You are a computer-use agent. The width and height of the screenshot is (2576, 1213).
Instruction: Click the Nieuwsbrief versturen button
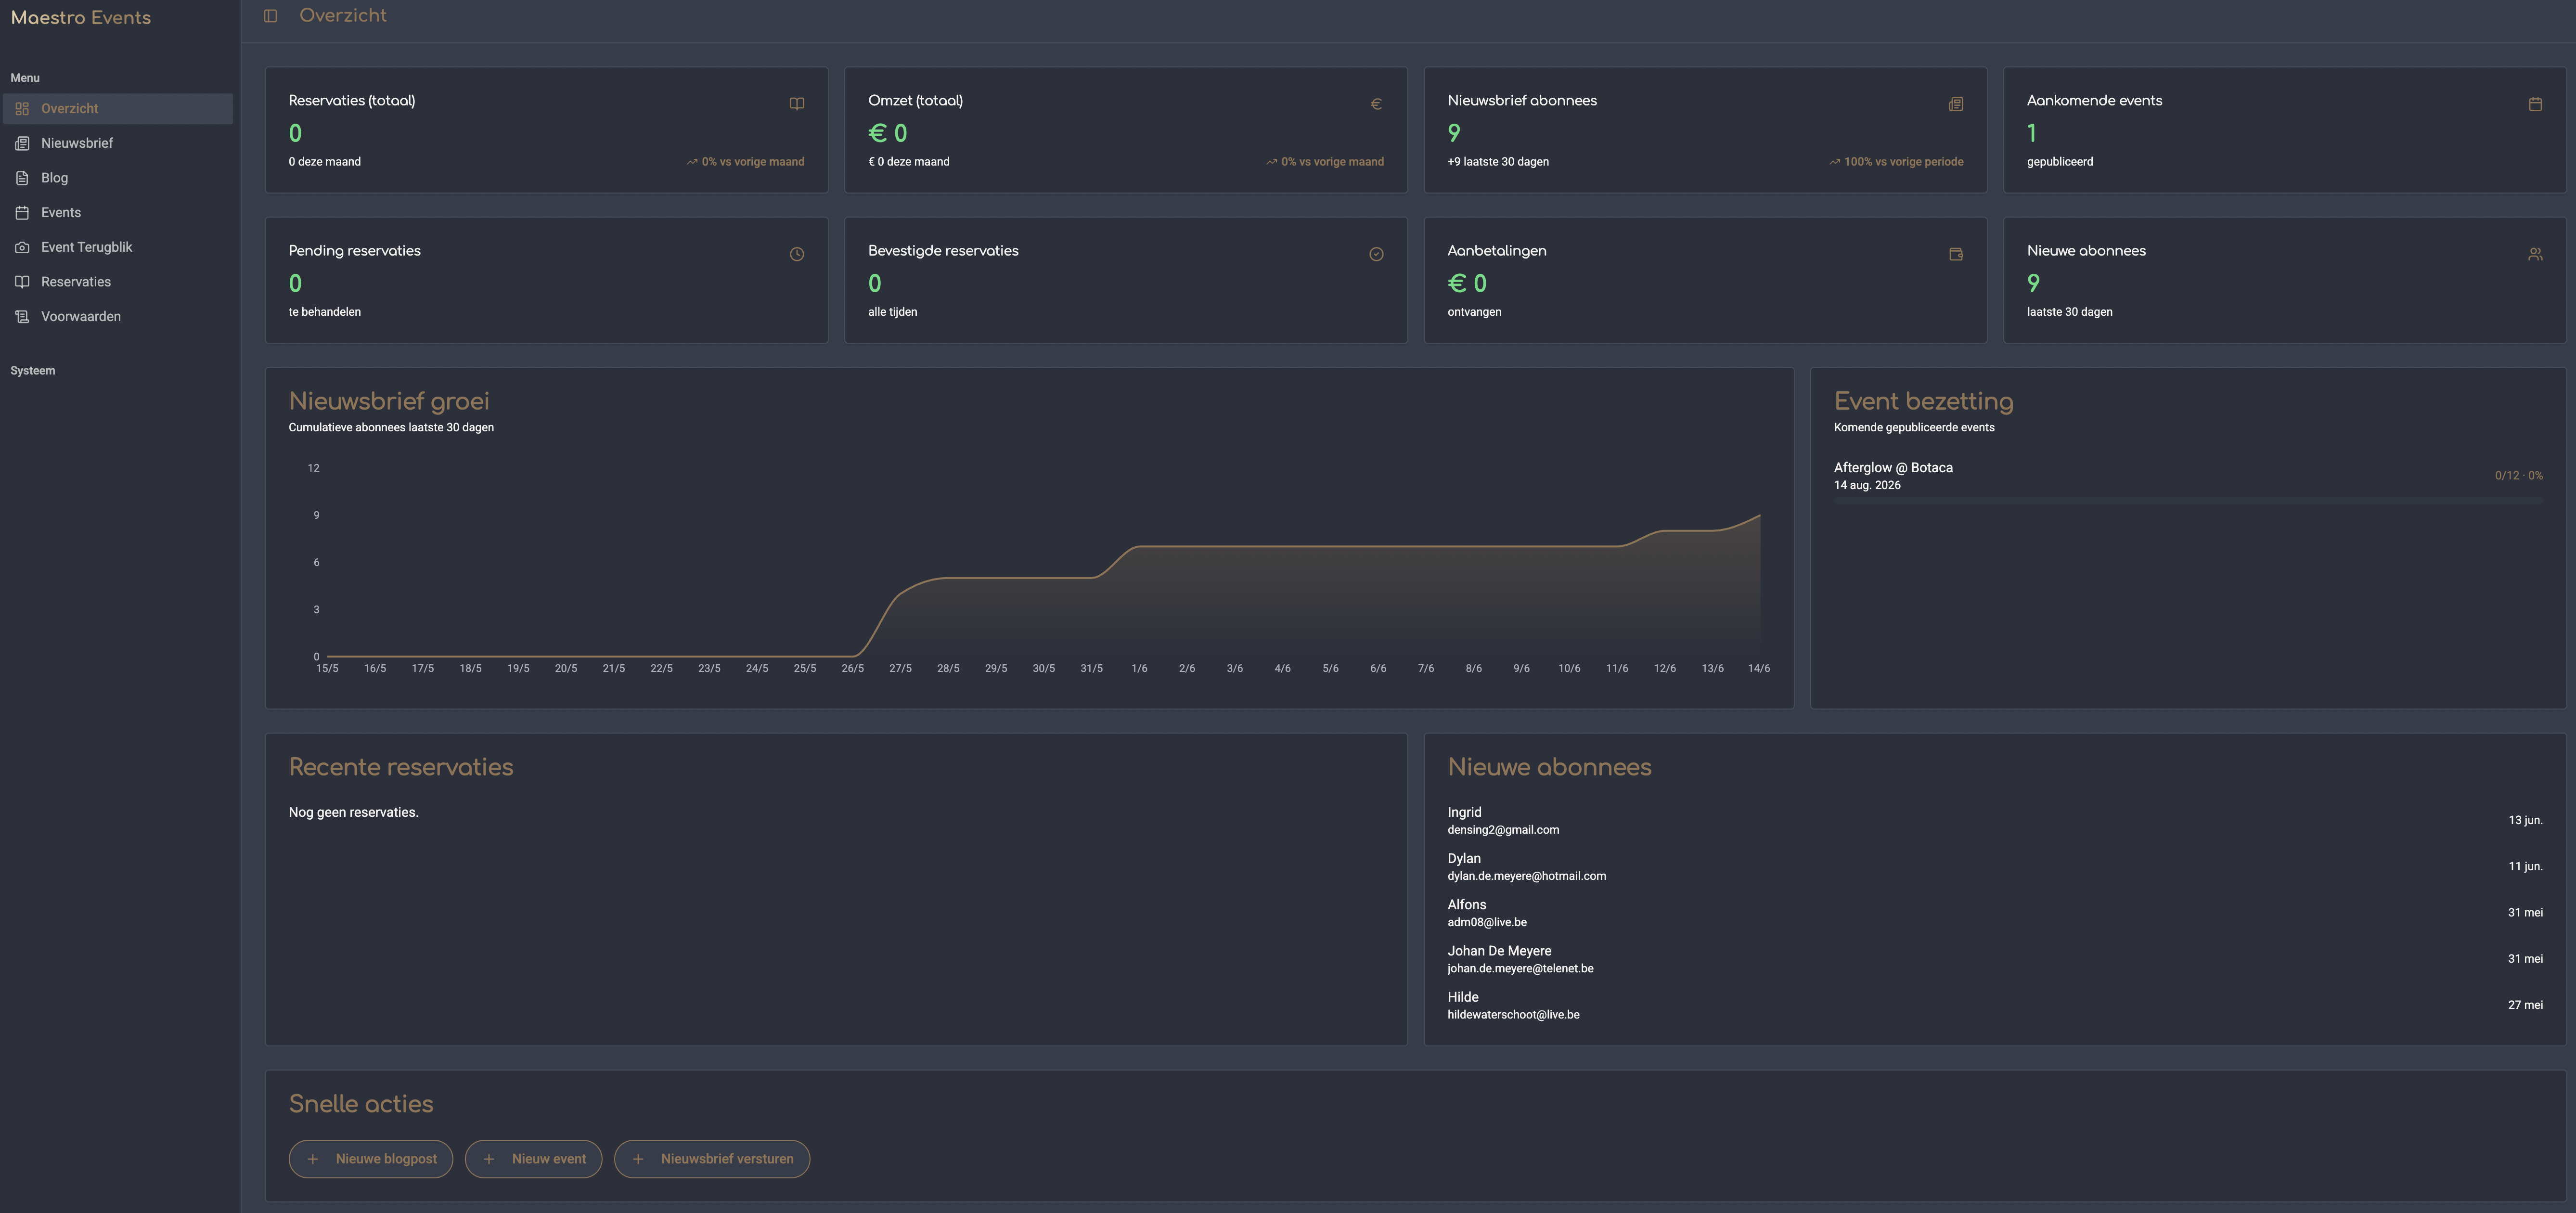(x=712, y=1159)
